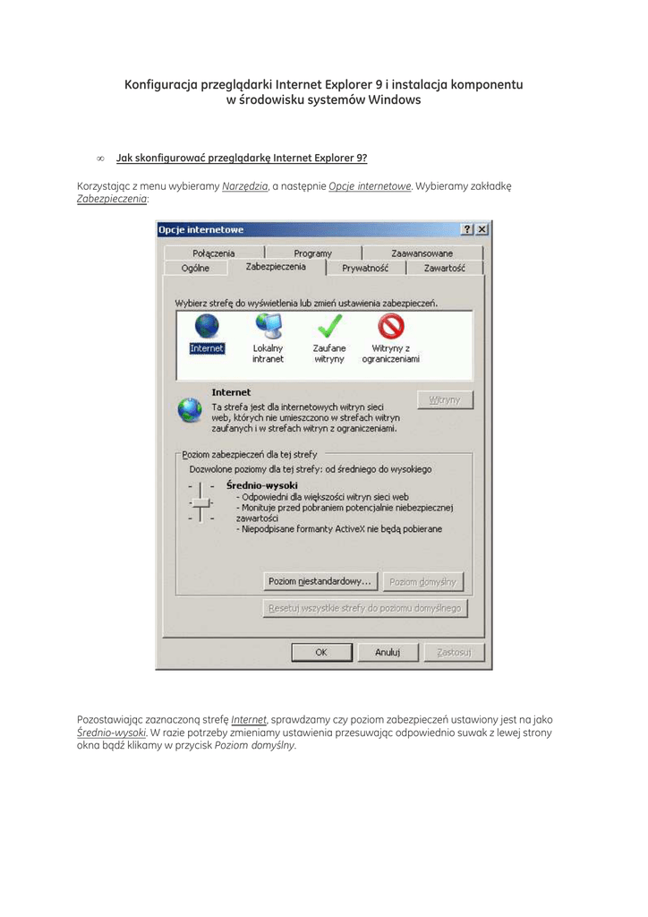Click the security level slider handle
This screenshot has width=648, height=917.
coord(199,502)
